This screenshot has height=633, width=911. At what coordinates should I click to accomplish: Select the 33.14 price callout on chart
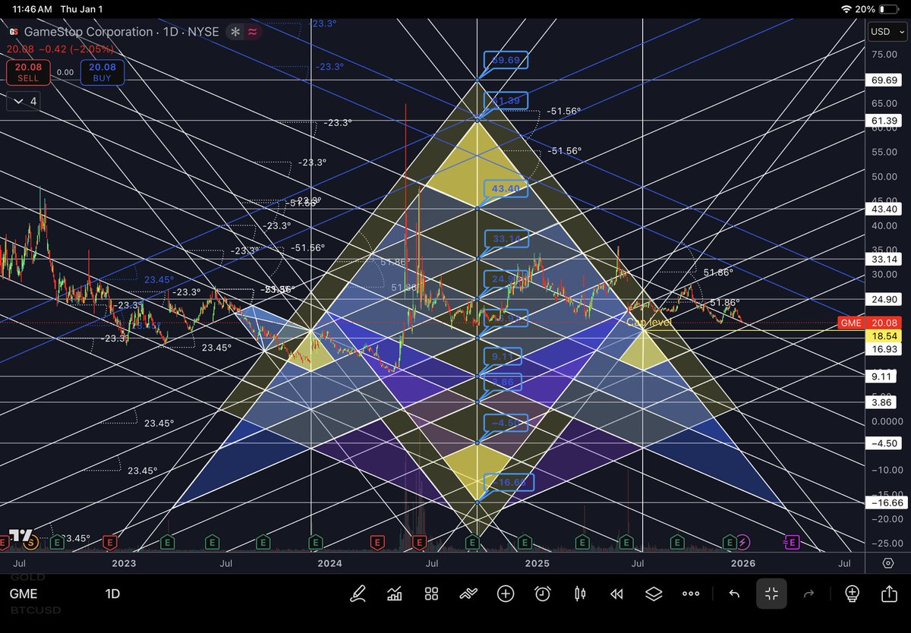[x=507, y=239]
